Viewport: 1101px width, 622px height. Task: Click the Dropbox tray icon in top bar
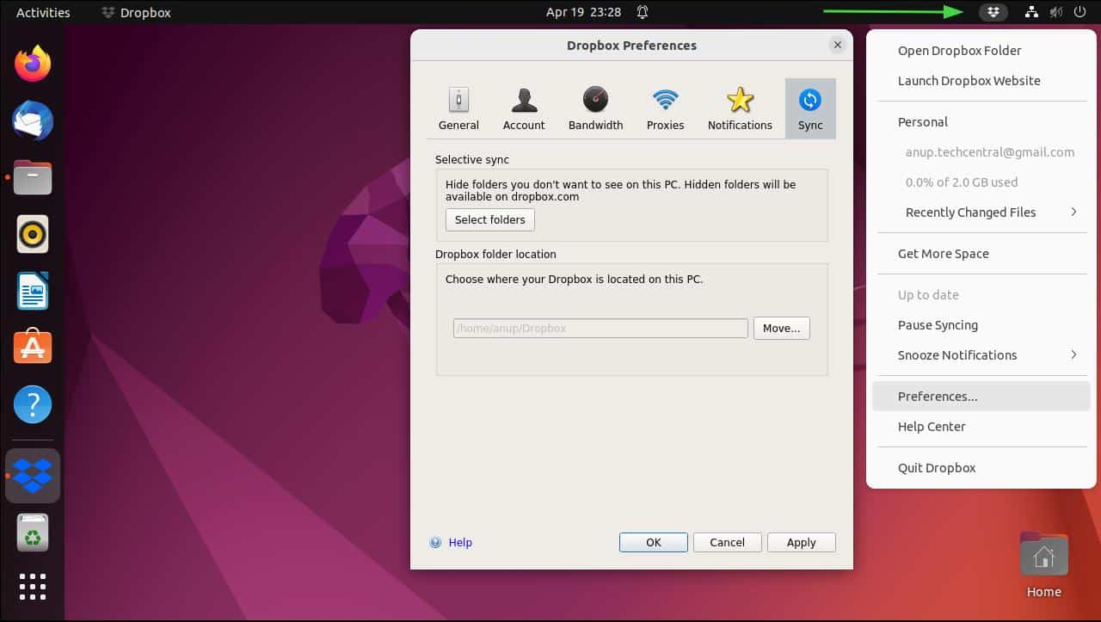pyautogui.click(x=993, y=12)
